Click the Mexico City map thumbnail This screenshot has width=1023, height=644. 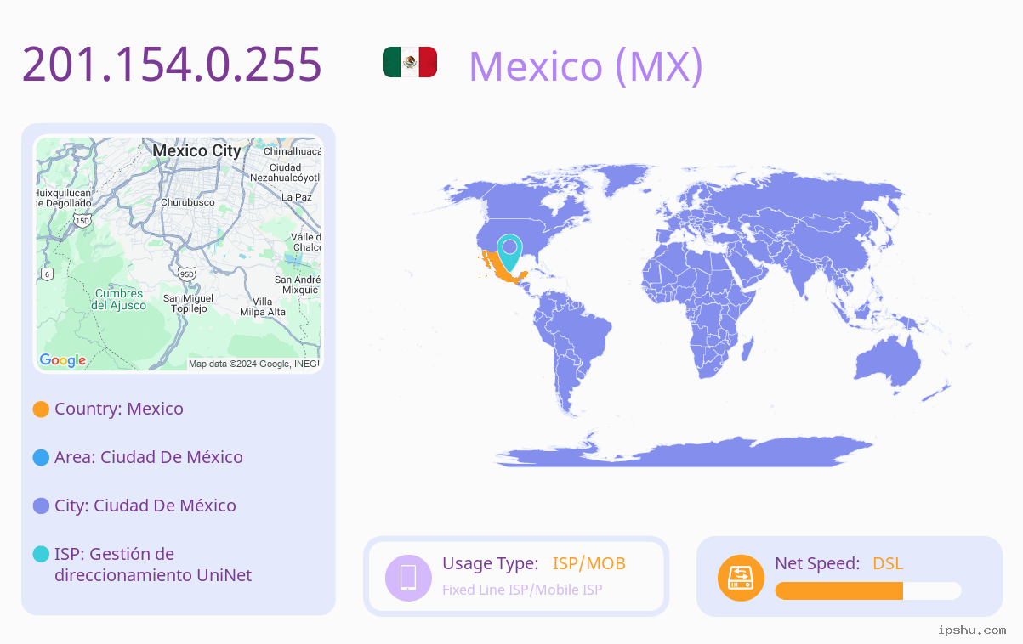179,254
